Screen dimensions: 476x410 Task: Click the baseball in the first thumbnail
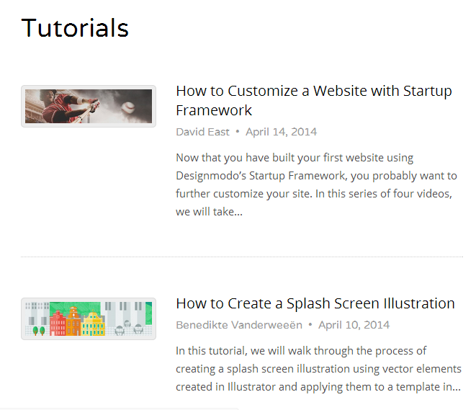click(127, 107)
